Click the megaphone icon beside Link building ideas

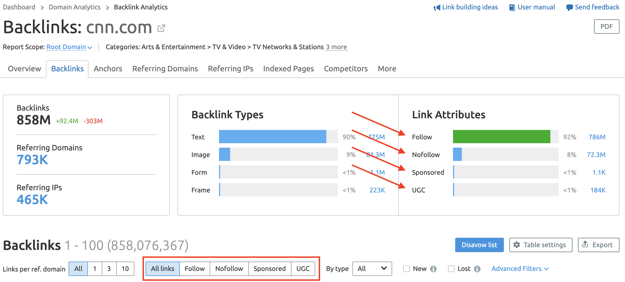[x=437, y=8]
